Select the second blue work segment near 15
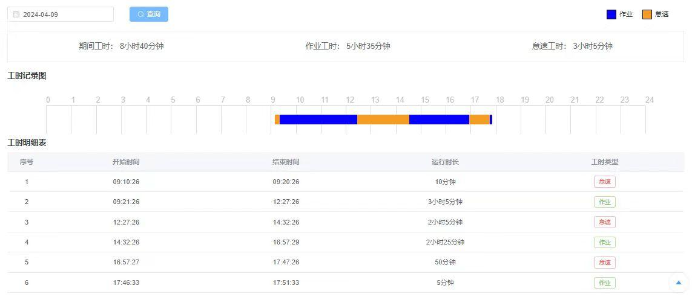The image size is (692, 300). point(439,120)
